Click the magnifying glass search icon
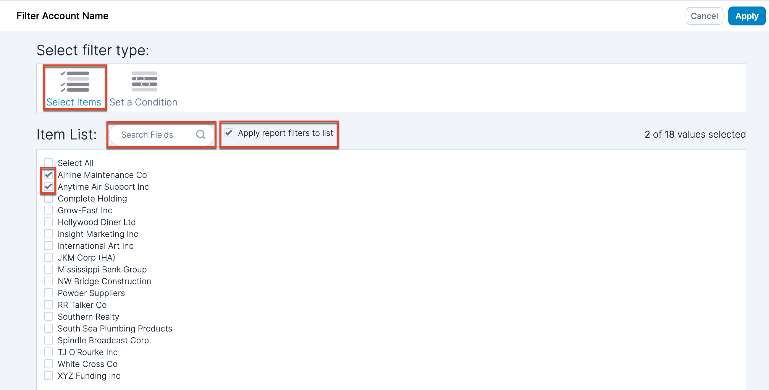The height and width of the screenshot is (390, 769). pos(201,134)
